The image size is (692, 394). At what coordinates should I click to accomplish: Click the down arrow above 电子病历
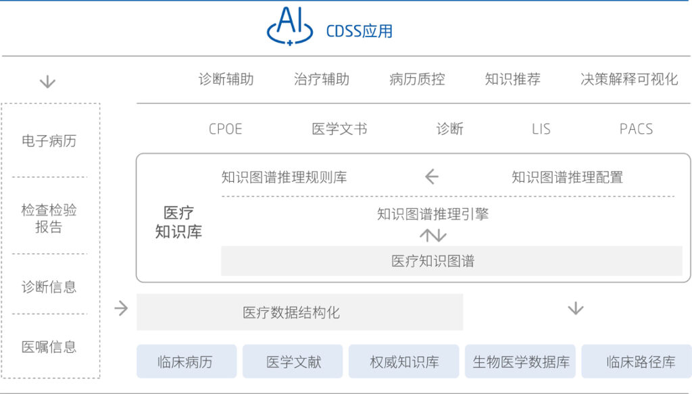pyautogui.click(x=47, y=82)
